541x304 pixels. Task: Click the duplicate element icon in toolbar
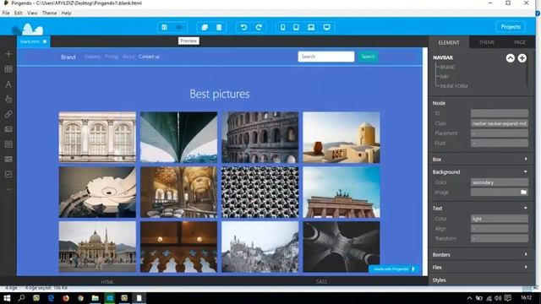coord(205,27)
